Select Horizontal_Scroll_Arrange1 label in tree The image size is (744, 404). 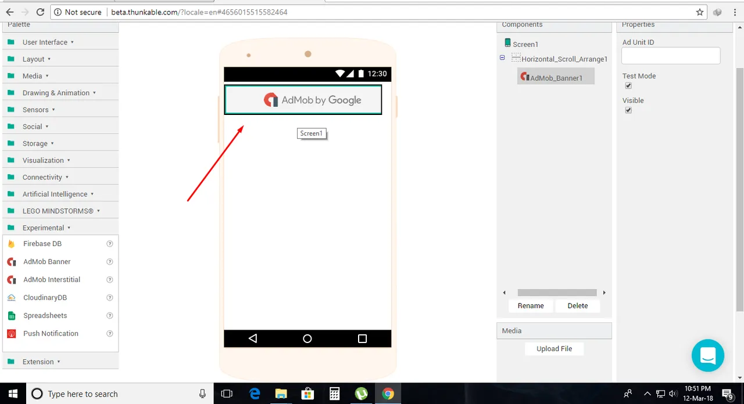[x=564, y=59]
